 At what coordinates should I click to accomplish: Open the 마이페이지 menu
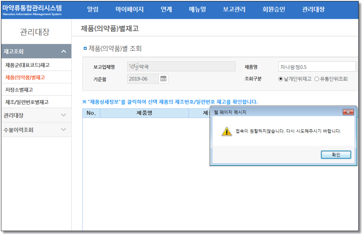click(x=129, y=10)
